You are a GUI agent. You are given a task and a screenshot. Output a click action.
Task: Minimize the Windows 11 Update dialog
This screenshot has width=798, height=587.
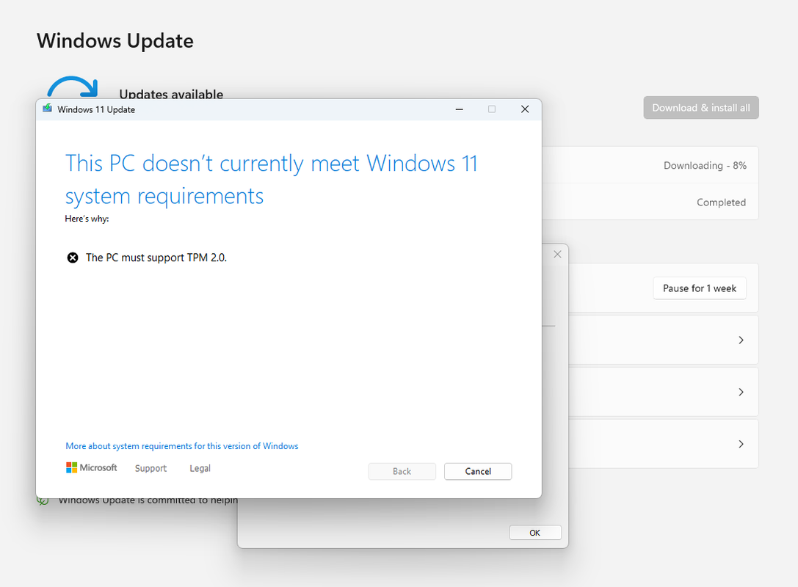[x=459, y=109]
